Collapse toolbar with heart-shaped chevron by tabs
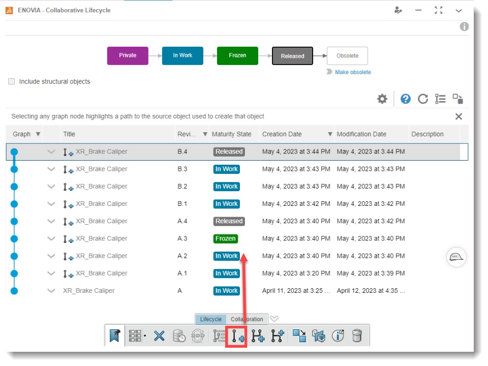Screen dimensions: 488x366 [274, 319]
